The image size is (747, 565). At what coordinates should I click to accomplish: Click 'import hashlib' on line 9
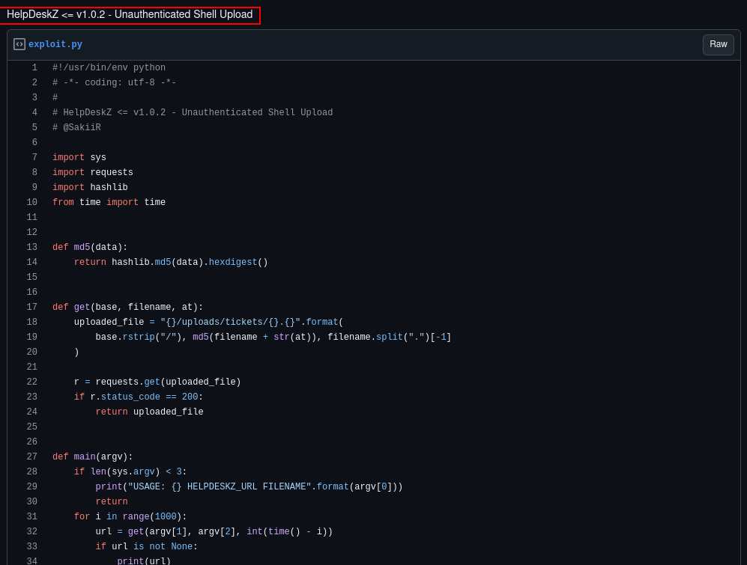pyautogui.click(x=90, y=187)
